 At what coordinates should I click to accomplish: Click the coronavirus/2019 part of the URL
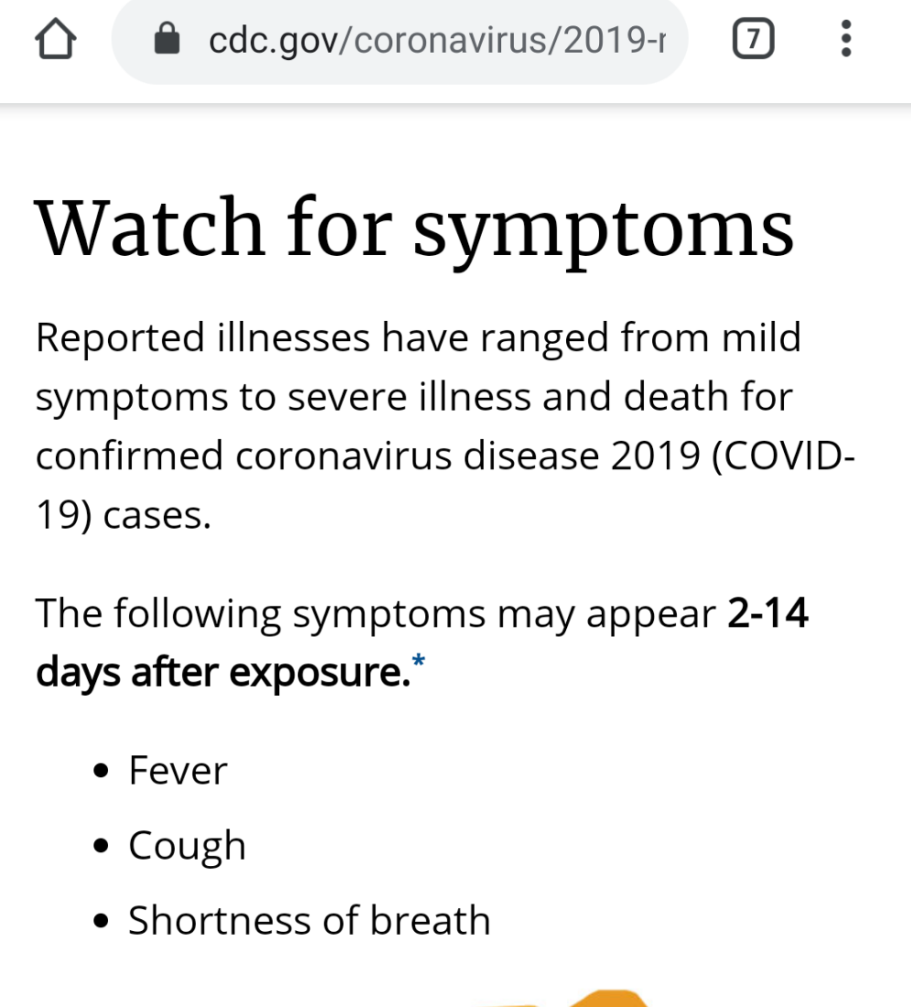(x=504, y=40)
